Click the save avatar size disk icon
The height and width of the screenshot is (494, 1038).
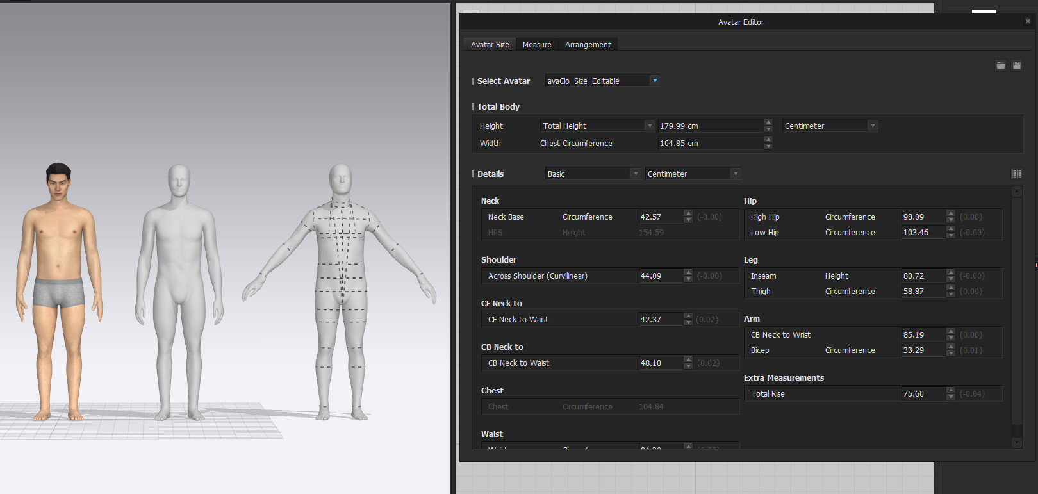click(1016, 65)
